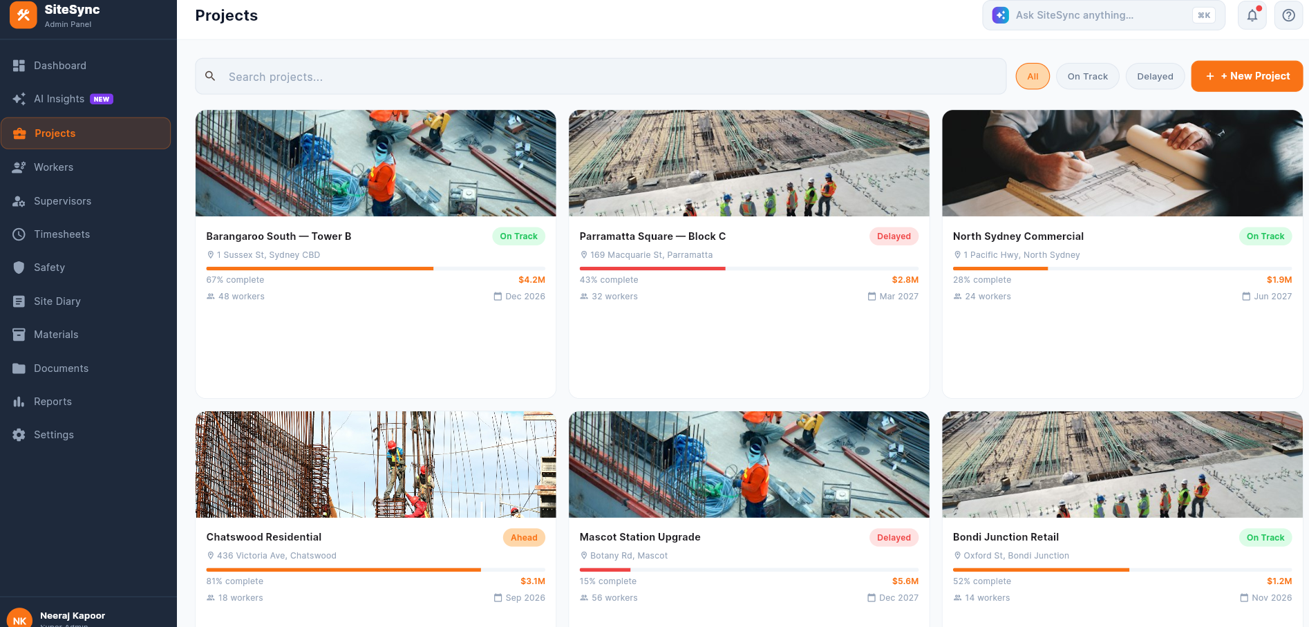Select the All filter chip
Image resolution: width=1309 pixels, height=627 pixels.
[x=1033, y=76]
